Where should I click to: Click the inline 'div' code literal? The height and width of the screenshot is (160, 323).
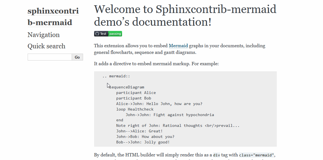pyautogui.click(x=216, y=155)
